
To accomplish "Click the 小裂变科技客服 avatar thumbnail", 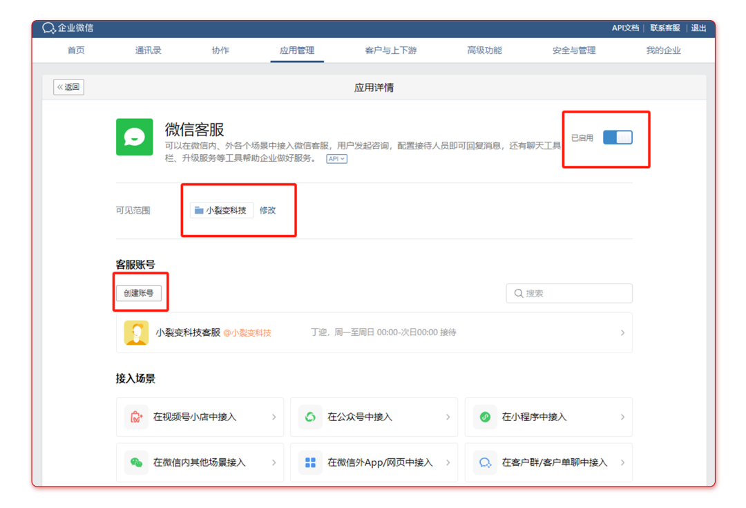I will (x=136, y=332).
